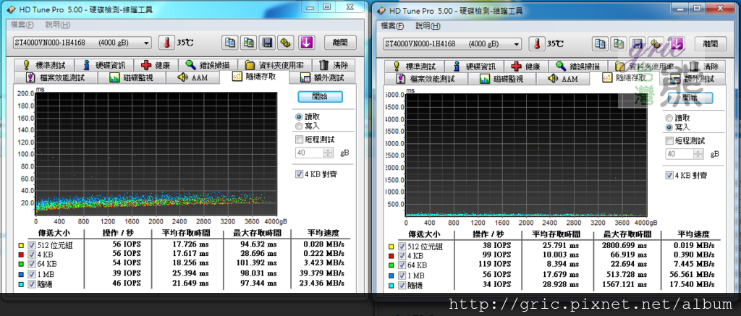Open 檔案效能測試 tab in right window
Viewport: 741px width, 316px height.
coord(427,79)
